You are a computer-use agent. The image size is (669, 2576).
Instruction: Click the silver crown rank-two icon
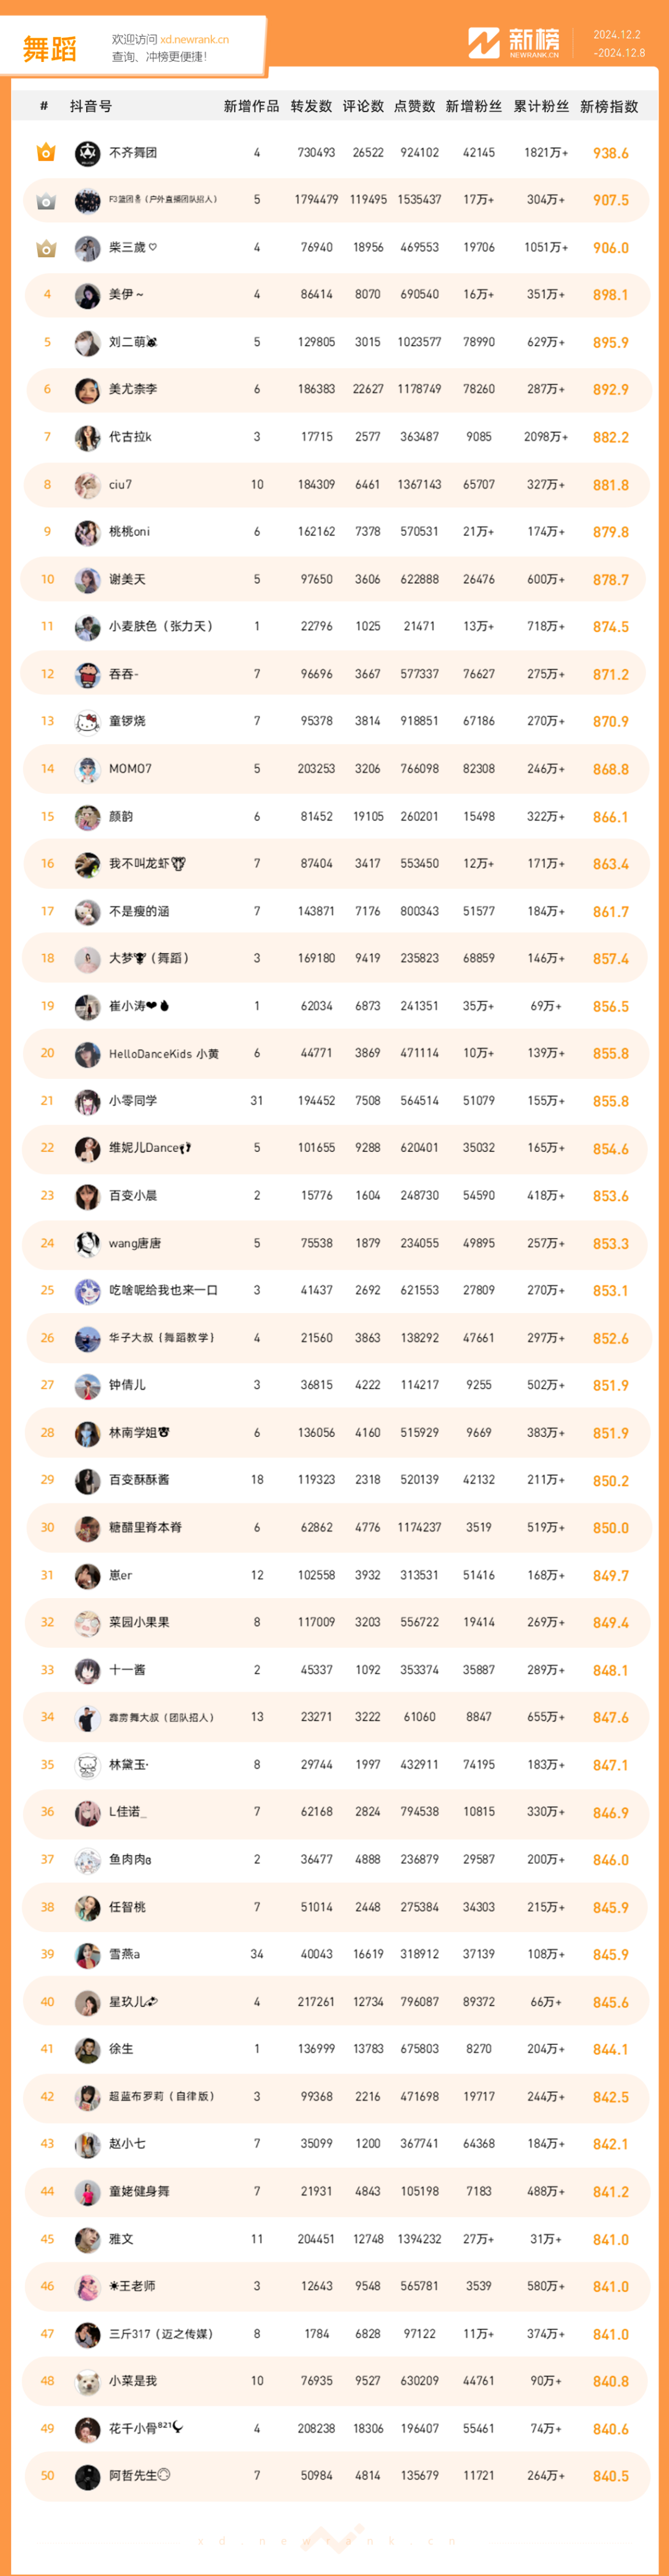46,201
